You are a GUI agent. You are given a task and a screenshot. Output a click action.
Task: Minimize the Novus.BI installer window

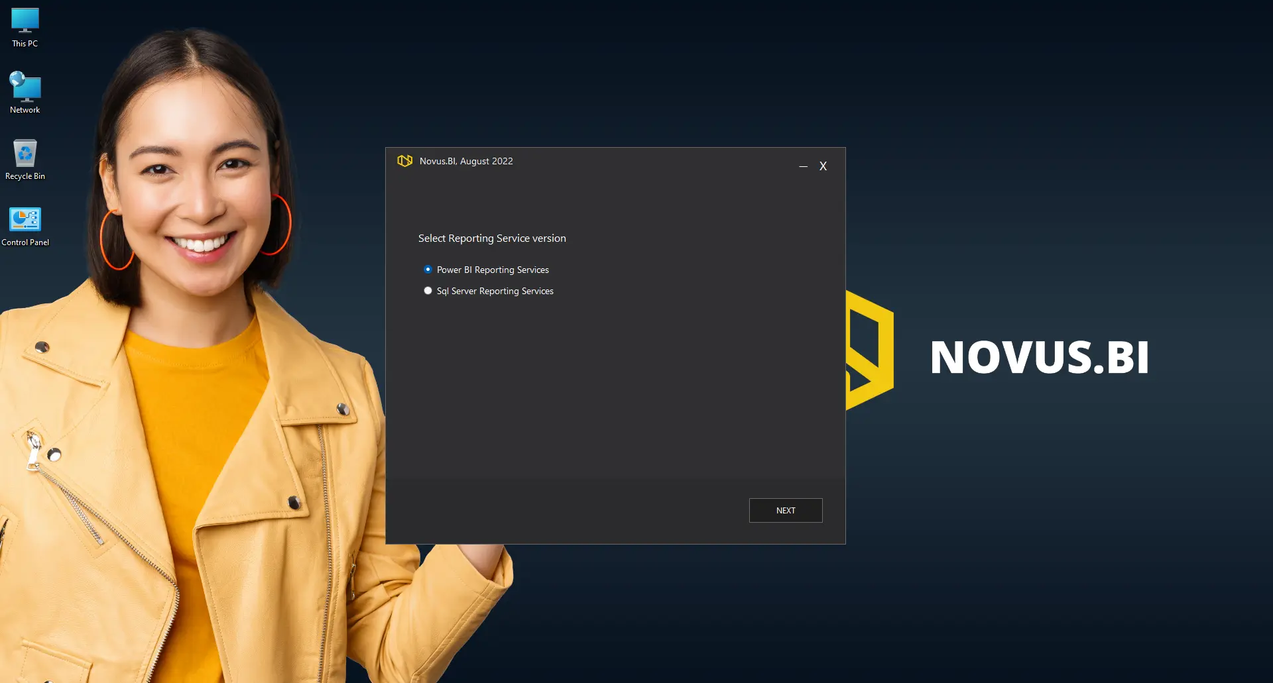tap(803, 166)
